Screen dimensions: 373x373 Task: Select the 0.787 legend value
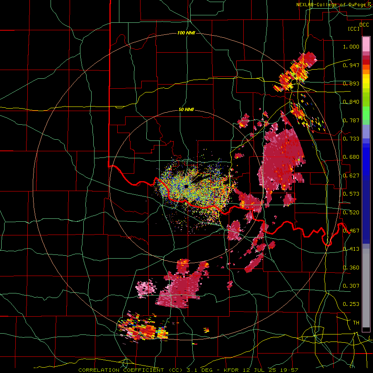[x=351, y=120]
